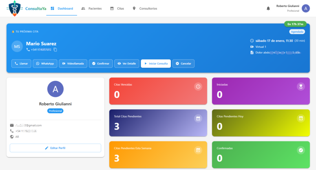This screenshot has width=316, height=170.
Task: Open the Consultorios tab
Action: (x=145, y=9)
